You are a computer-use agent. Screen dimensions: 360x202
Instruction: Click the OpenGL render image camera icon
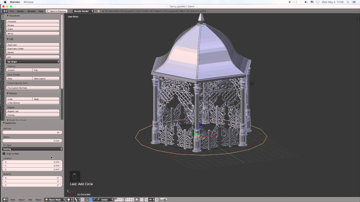(x=161, y=199)
